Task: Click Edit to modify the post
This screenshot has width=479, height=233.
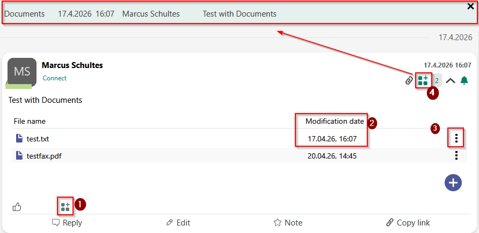Action: click(x=178, y=223)
